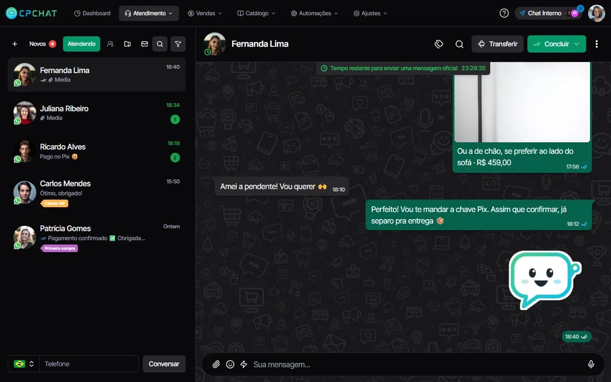Click the Conversar button
This screenshot has height=382, width=611.
(x=164, y=364)
